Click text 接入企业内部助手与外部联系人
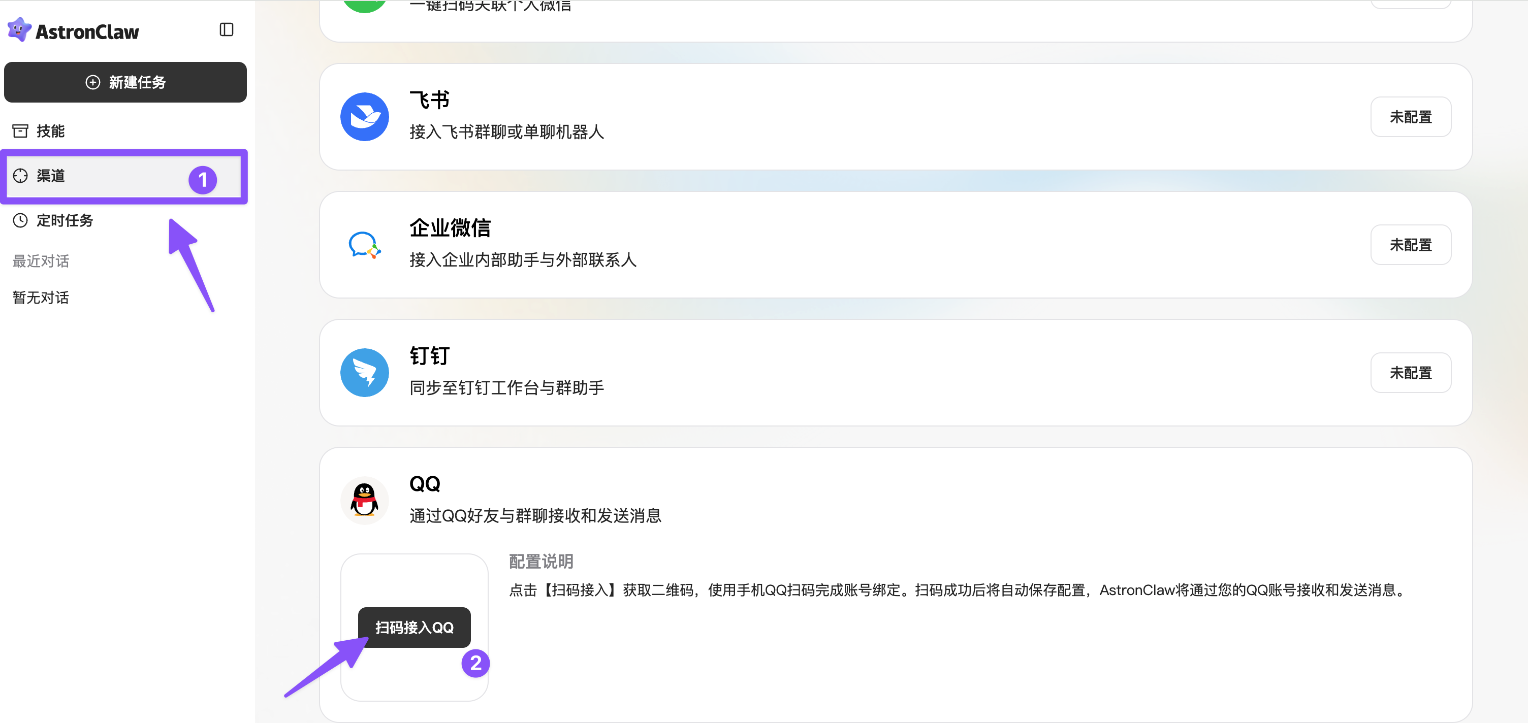Viewport: 1528px width, 723px height. tap(523, 260)
